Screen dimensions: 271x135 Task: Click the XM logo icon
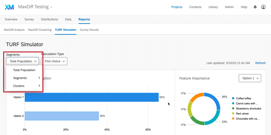click(x=9, y=7)
